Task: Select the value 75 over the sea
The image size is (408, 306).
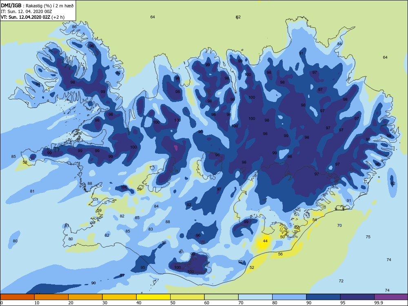Action: coord(368,237)
